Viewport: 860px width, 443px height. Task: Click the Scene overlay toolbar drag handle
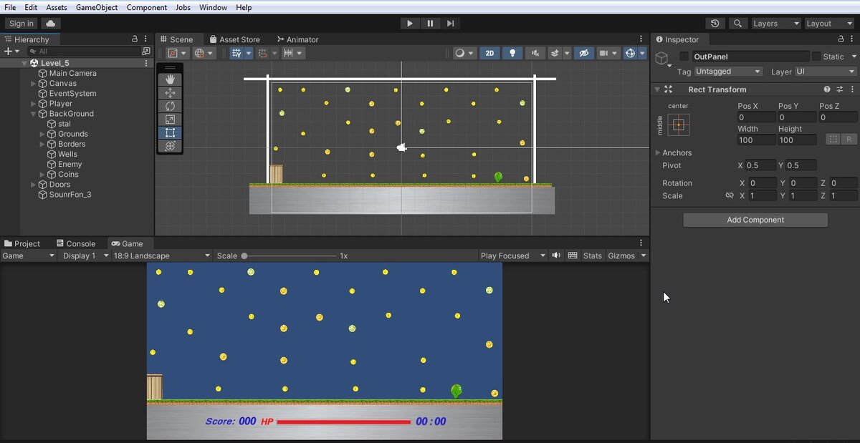pyautogui.click(x=170, y=67)
